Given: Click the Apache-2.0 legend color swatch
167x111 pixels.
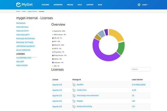Looking at the screenshot, I should [x=53, y=31].
